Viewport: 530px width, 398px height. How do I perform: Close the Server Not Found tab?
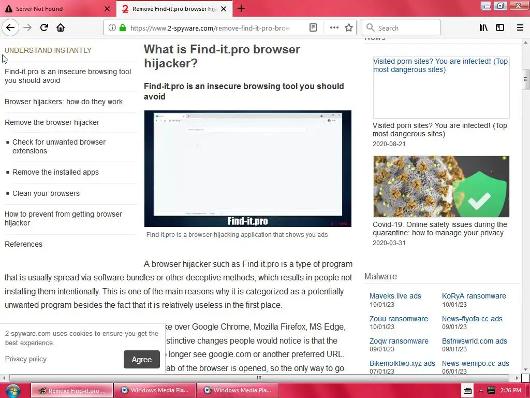[x=107, y=9]
